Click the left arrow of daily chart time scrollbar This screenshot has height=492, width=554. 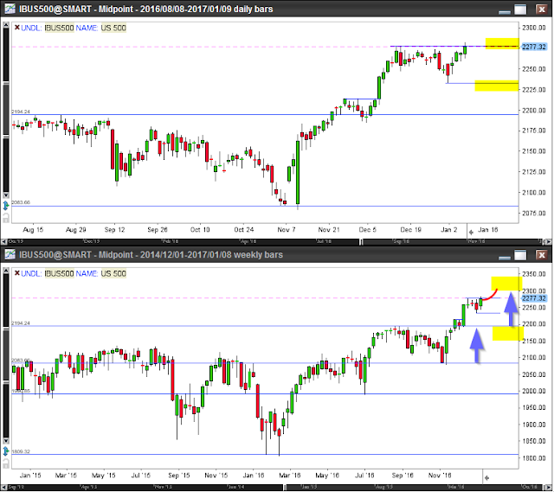[x=3, y=242]
